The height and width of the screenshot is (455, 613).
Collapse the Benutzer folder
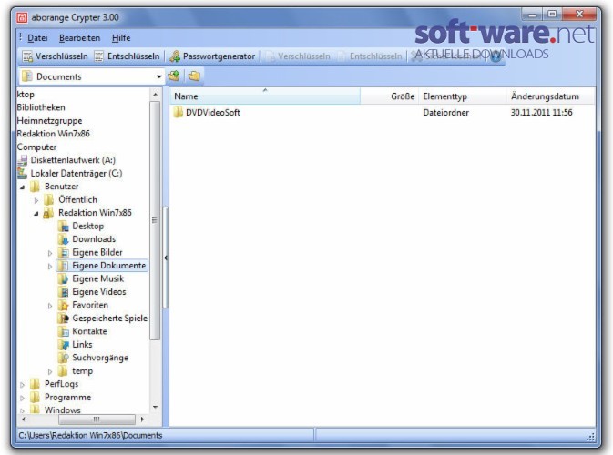[x=22, y=187]
